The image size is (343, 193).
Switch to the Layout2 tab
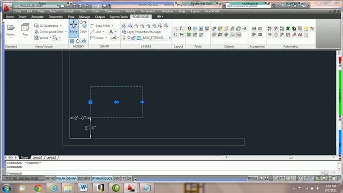(x=51, y=157)
